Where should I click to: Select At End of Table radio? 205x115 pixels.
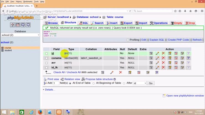pos(70,83)
